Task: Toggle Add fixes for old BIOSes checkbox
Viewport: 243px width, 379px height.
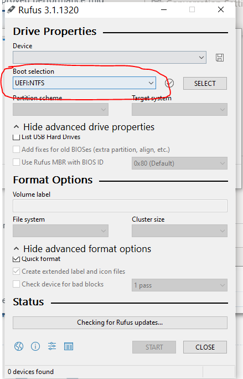Action: click(x=16, y=150)
